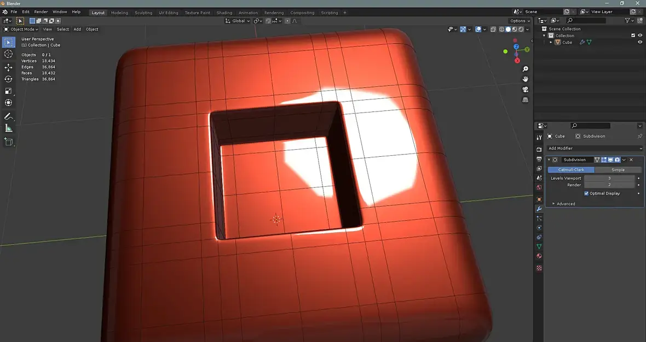Image resolution: width=646 pixels, height=342 pixels.
Task: Choose the Simple subdivision type button
Action: point(618,170)
